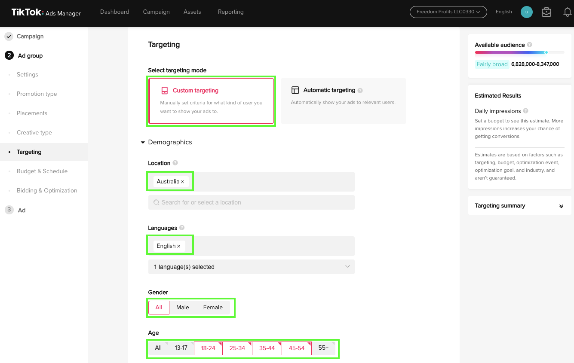
Task: Open the notifications bell
Action: pyautogui.click(x=568, y=12)
